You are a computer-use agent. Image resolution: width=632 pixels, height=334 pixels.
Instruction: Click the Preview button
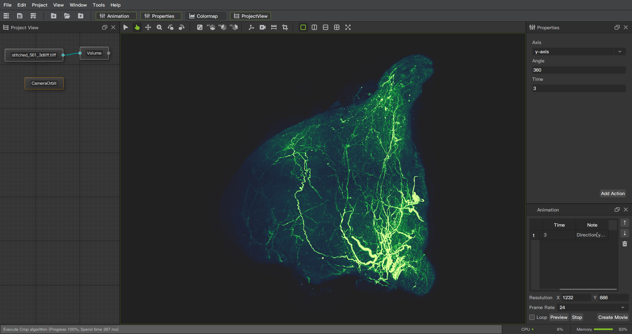[559, 317]
